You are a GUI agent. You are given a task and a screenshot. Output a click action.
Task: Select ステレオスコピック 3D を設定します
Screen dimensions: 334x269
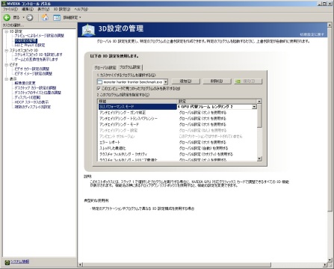click(38, 55)
